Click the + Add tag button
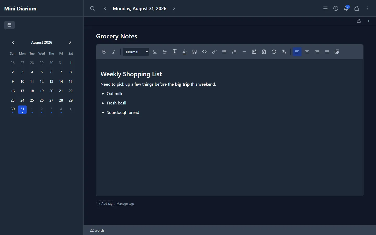The width and height of the screenshot is (376, 235). (x=105, y=204)
